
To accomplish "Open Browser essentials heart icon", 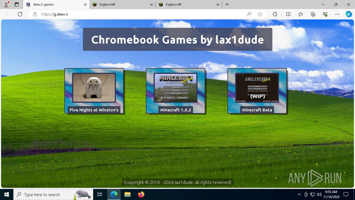I will pyautogui.click(x=325, y=14).
